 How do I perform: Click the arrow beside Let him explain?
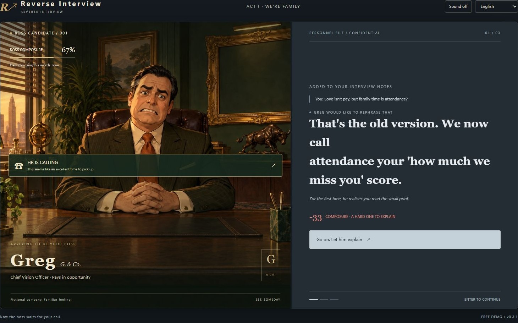coord(369,240)
